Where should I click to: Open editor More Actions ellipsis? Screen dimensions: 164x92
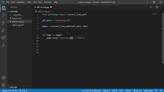[161, 7]
